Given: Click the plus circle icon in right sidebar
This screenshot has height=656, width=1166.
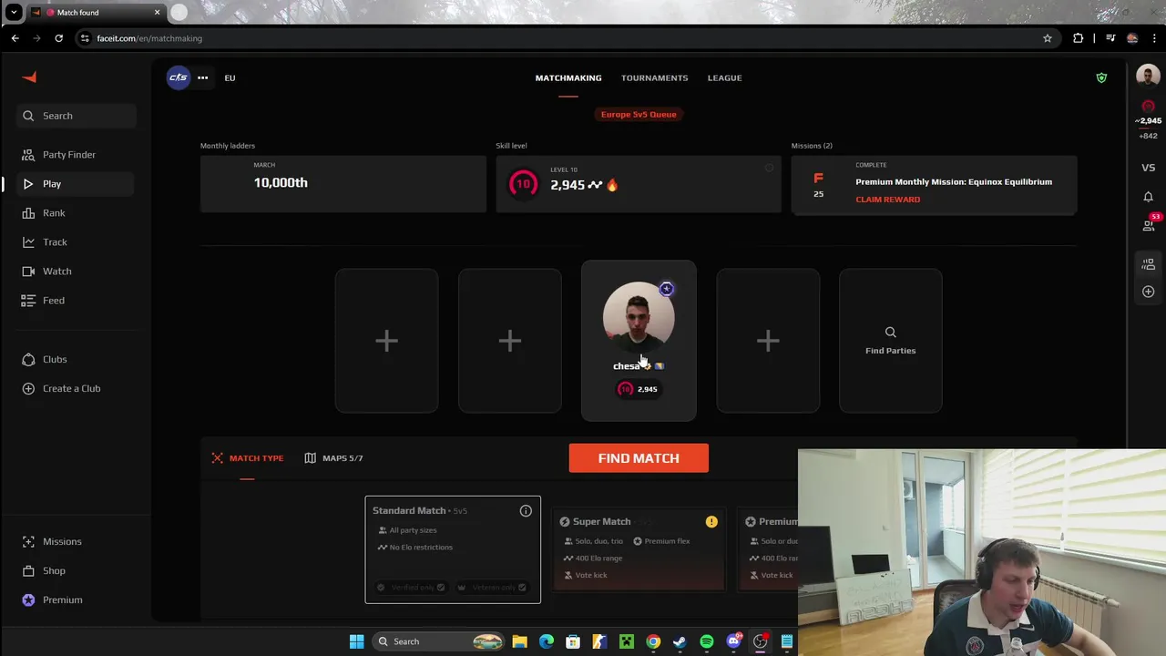Looking at the screenshot, I should tap(1148, 292).
